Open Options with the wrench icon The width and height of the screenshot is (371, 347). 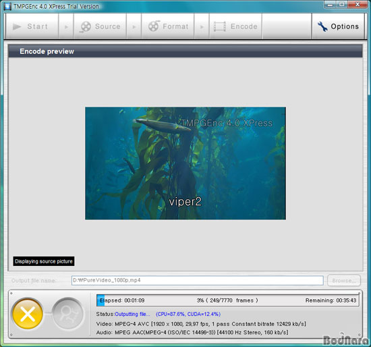click(x=338, y=26)
